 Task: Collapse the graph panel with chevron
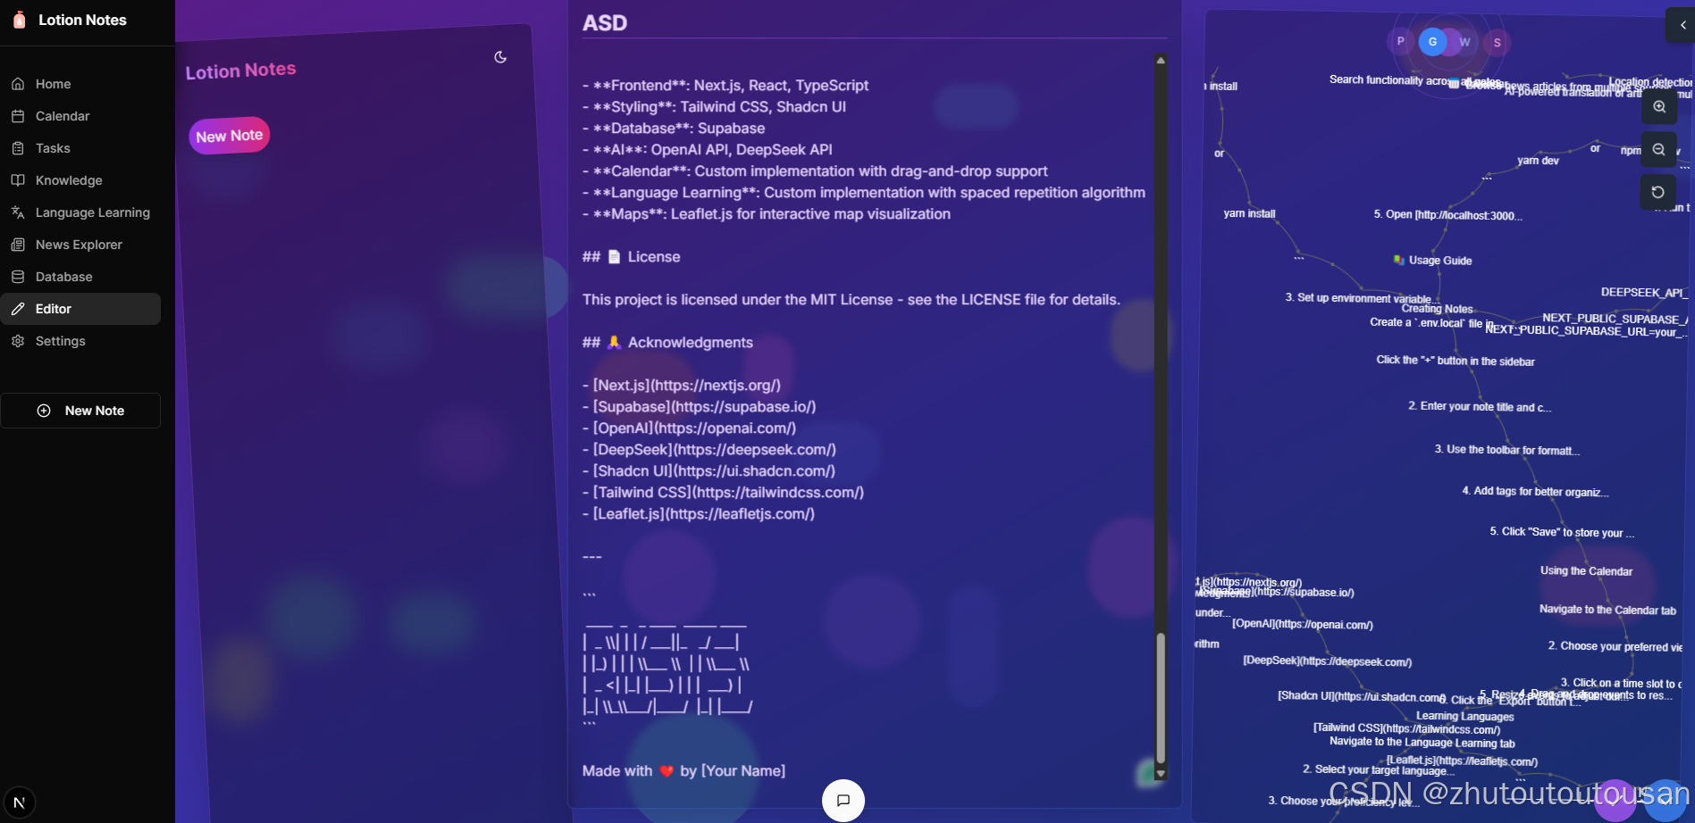click(x=1682, y=25)
